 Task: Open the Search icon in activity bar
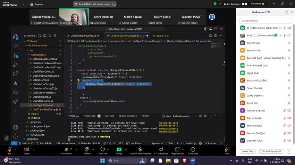[x=16, y=46]
